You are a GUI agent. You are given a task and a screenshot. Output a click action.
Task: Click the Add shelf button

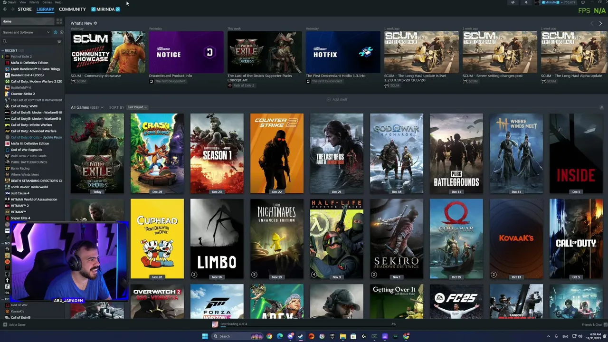[x=337, y=99]
